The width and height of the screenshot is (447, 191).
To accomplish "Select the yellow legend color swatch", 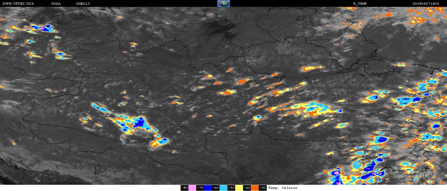I will (239, 188).
